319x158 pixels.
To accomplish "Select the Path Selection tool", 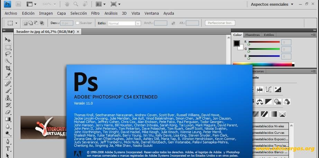I will point(8,156).
